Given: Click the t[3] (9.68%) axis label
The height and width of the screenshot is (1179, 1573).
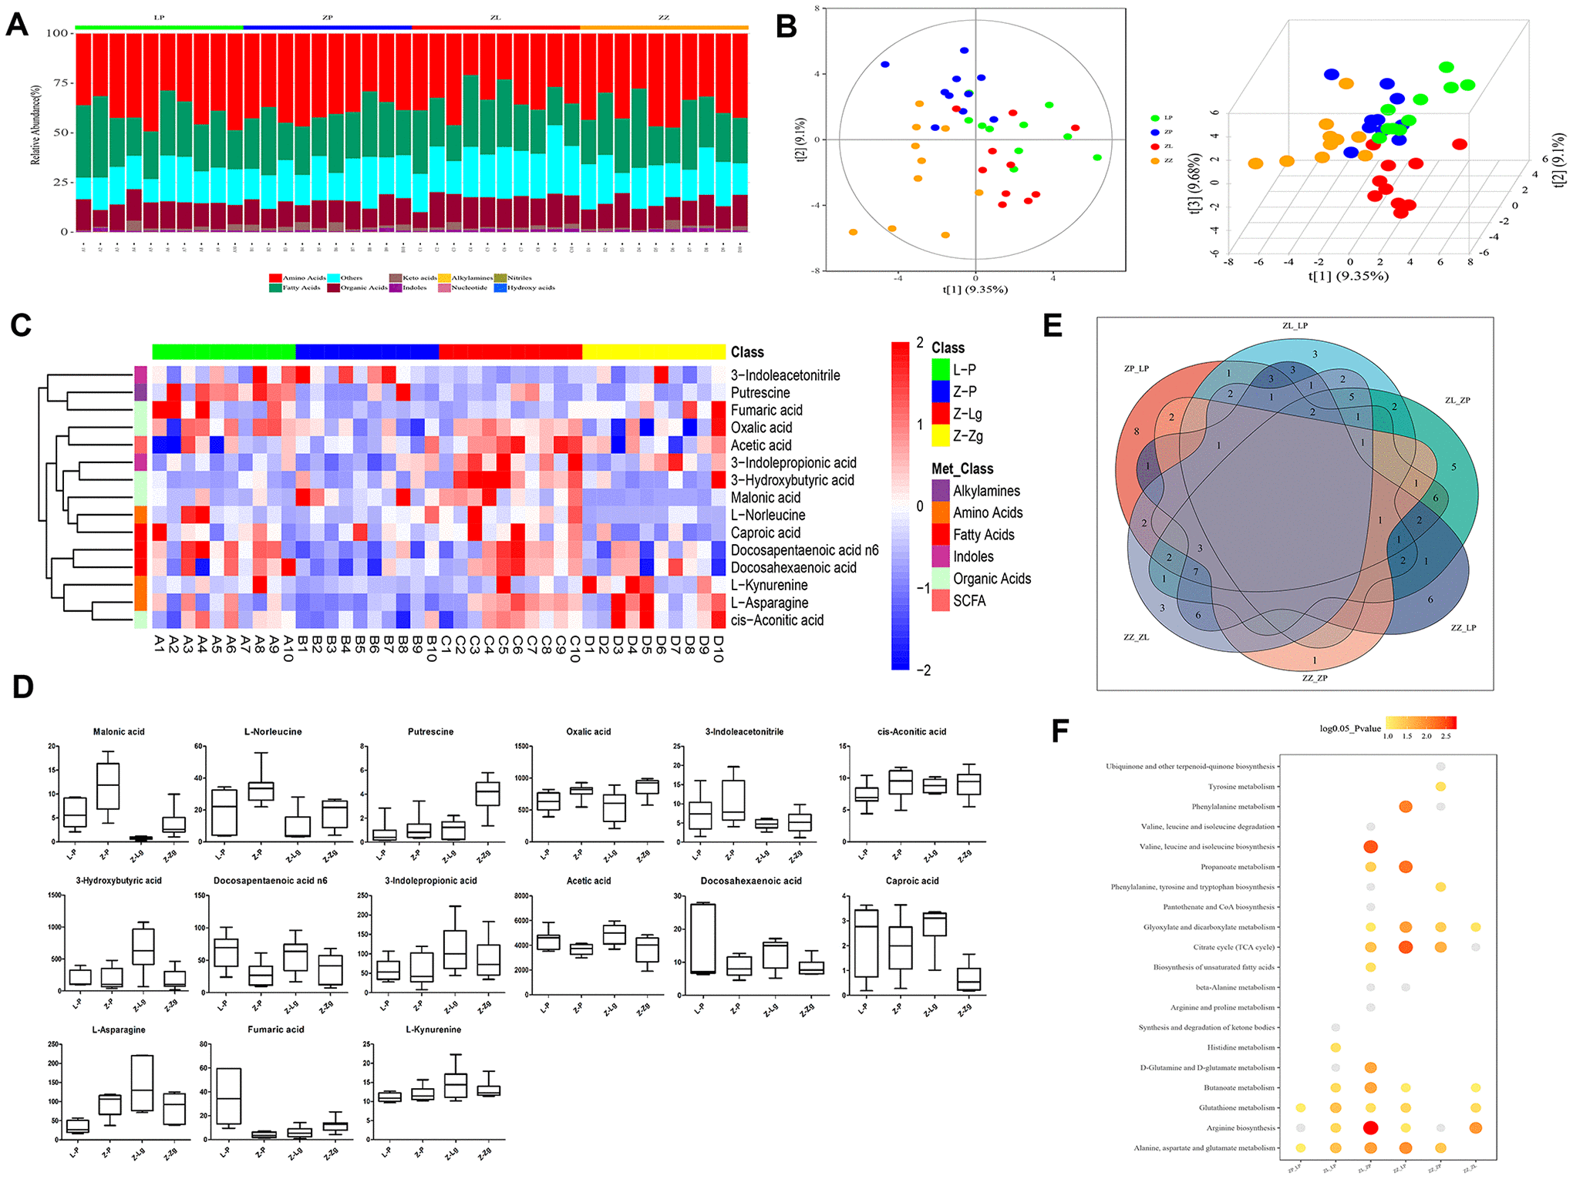Looking at the screenshot, I should 1194,183.
